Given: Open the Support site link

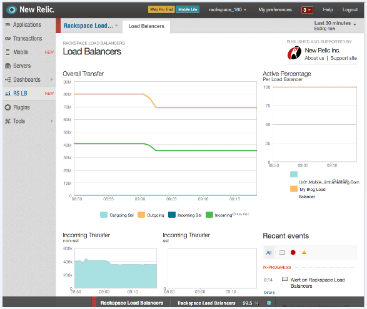Looking at the screenshot, I should [x=343, y=58].
